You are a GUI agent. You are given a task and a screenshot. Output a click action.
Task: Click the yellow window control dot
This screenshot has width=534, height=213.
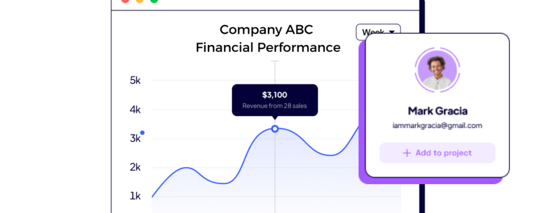[140, 1]
